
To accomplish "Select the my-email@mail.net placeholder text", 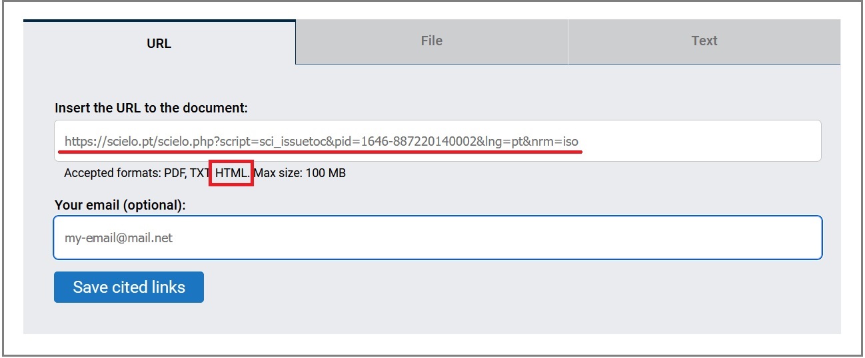I will (x=119, y=238).
